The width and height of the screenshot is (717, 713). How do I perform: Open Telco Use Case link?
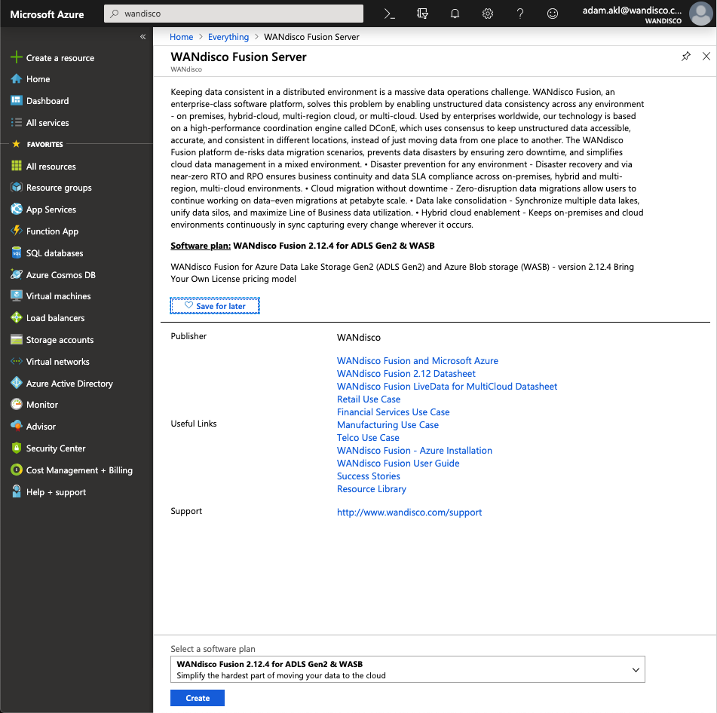pyautogui.click(x=368, y=437)
